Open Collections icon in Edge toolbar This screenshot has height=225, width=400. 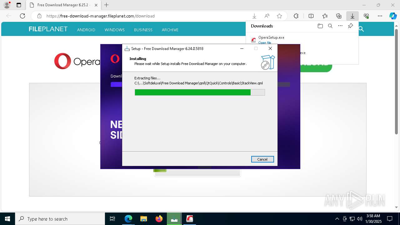tap(339, 16)
